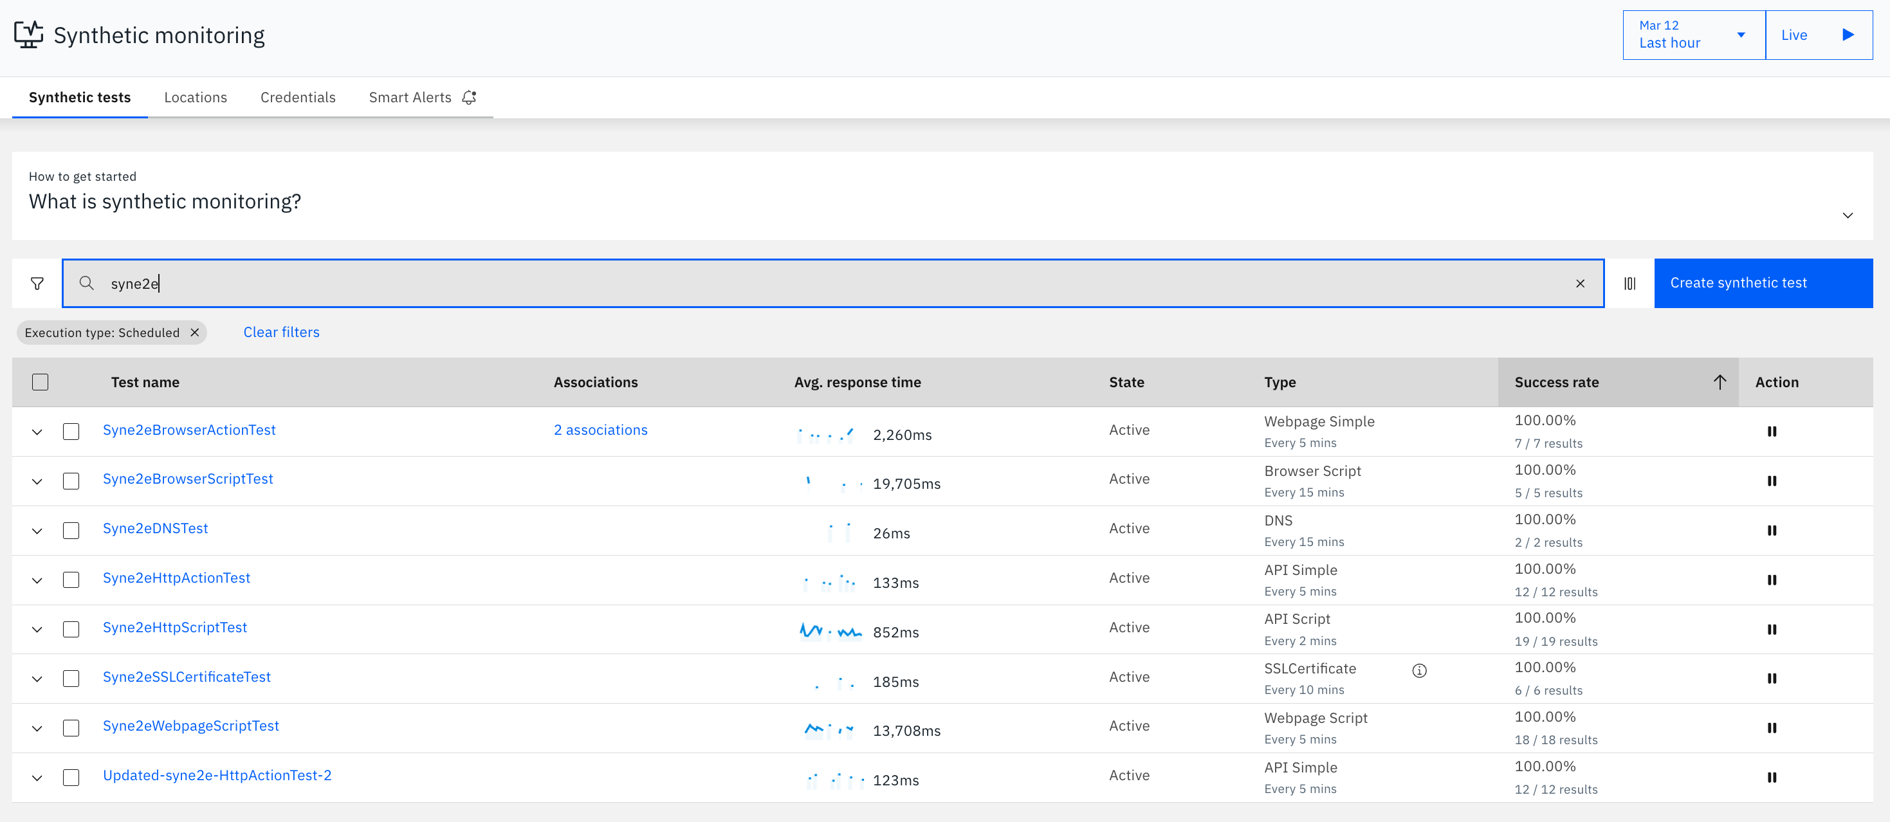1890x822 pixels.
Task: Switch to the Smart Alerts tab
Action: pos(423,98)
